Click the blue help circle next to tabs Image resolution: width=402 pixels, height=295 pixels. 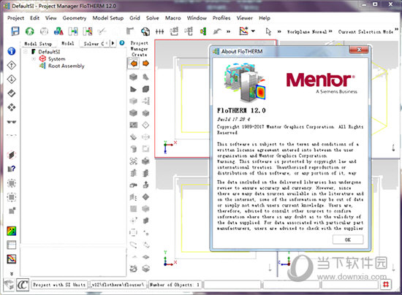122,43
